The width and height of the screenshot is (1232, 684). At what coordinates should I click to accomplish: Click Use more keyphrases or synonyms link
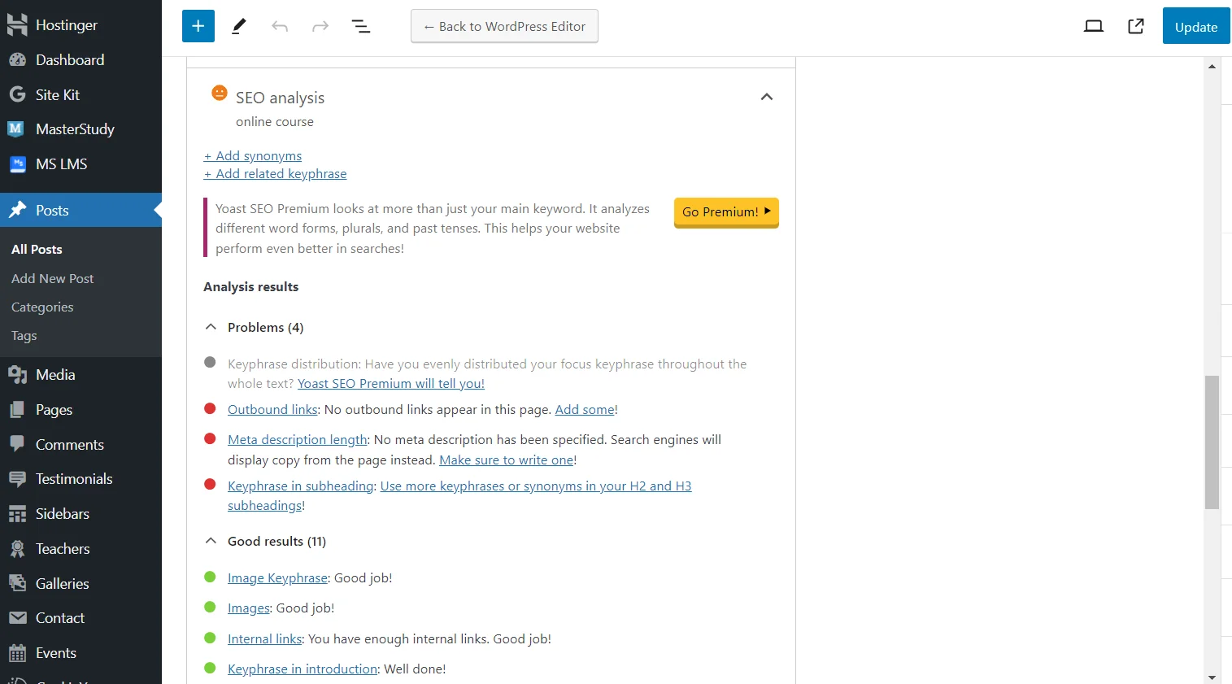point(535,486)
